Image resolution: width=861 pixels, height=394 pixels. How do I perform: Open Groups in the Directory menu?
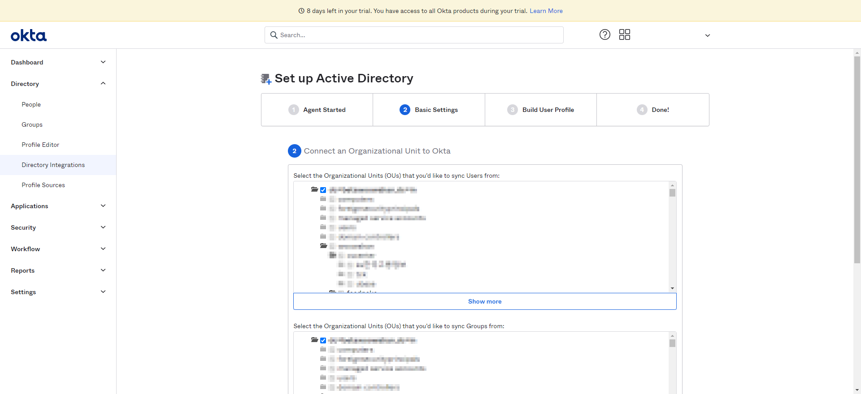pyautogui.click(x=32, y=124)
